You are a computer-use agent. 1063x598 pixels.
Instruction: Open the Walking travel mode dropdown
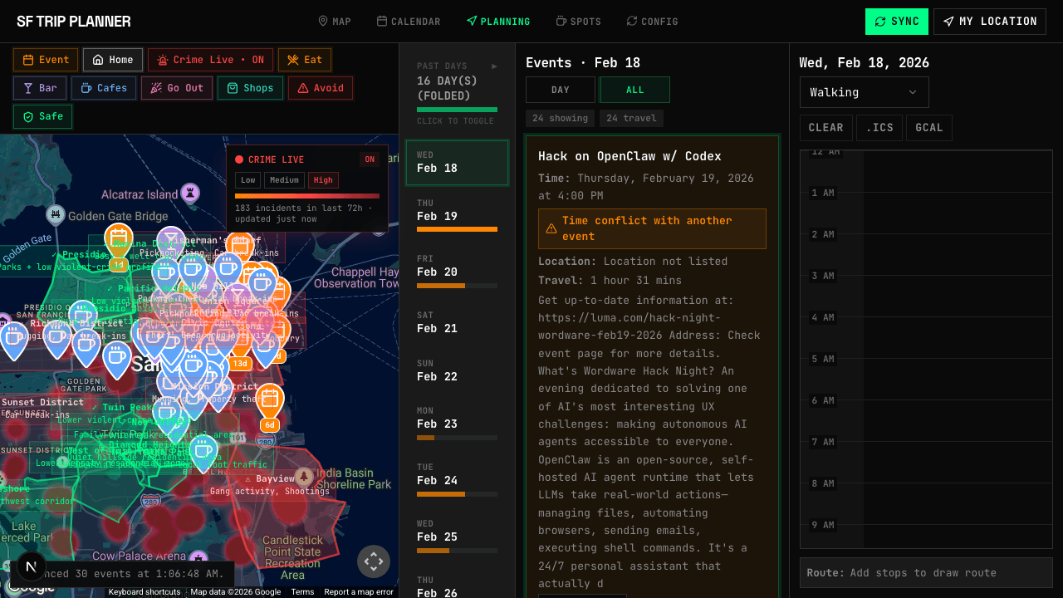click(x=864, y=92)
